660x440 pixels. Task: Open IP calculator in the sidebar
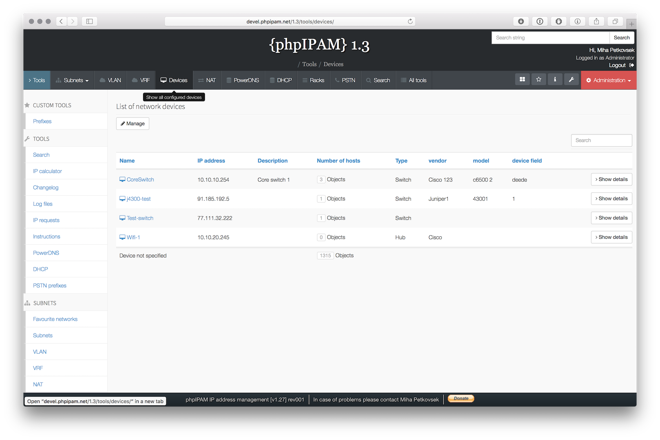pos(47,171)
